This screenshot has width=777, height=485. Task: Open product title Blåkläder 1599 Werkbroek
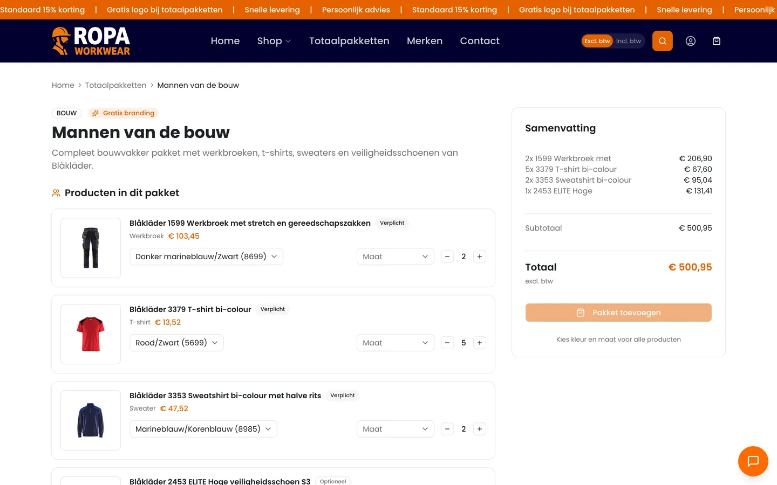[x=250, y=223]
